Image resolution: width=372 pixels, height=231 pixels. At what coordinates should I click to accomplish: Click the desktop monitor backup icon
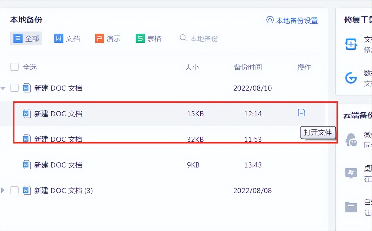(x=351, y=173)
